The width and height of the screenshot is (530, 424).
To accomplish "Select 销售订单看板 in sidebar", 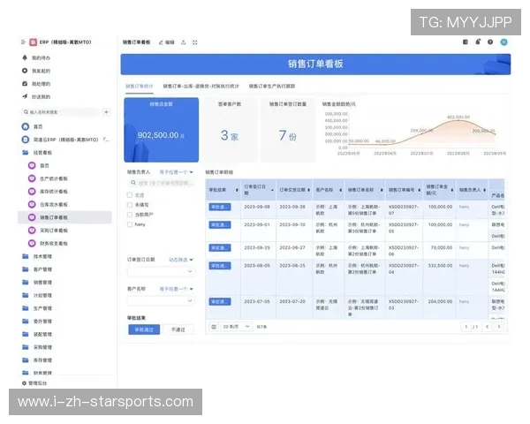I will pyautogui.click(x=64, y=217).
